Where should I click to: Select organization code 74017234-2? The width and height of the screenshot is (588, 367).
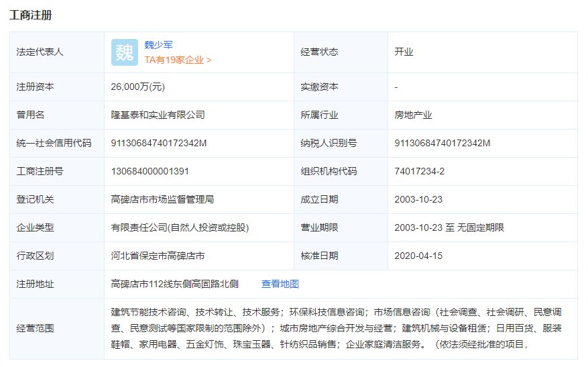click(x=419, y=172)
